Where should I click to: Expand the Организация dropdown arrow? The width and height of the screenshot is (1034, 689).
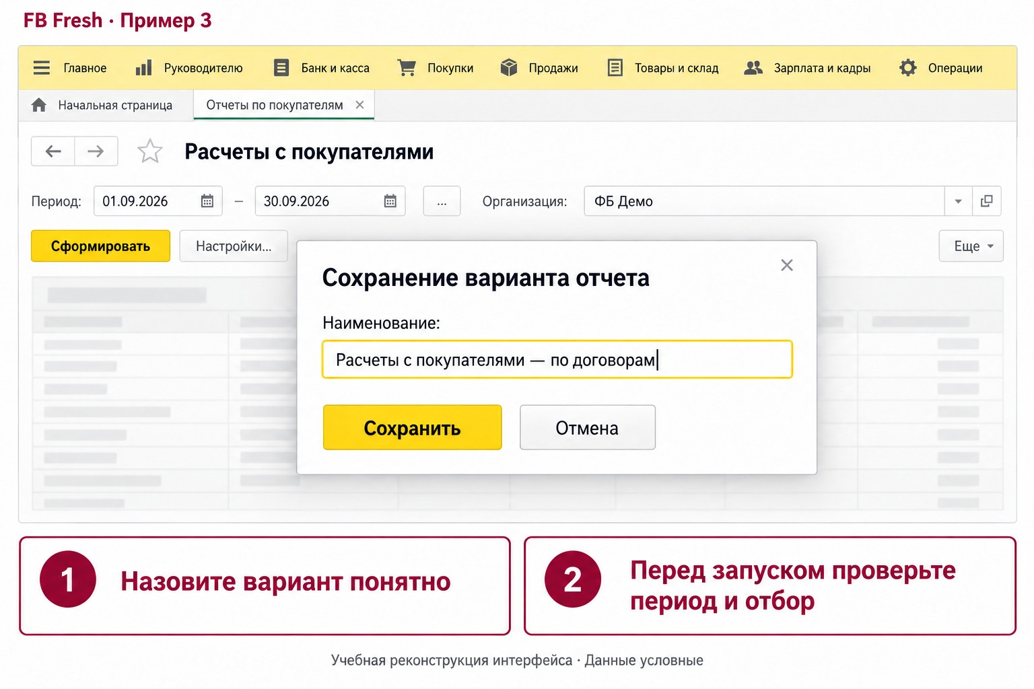[x=958, y=201]
